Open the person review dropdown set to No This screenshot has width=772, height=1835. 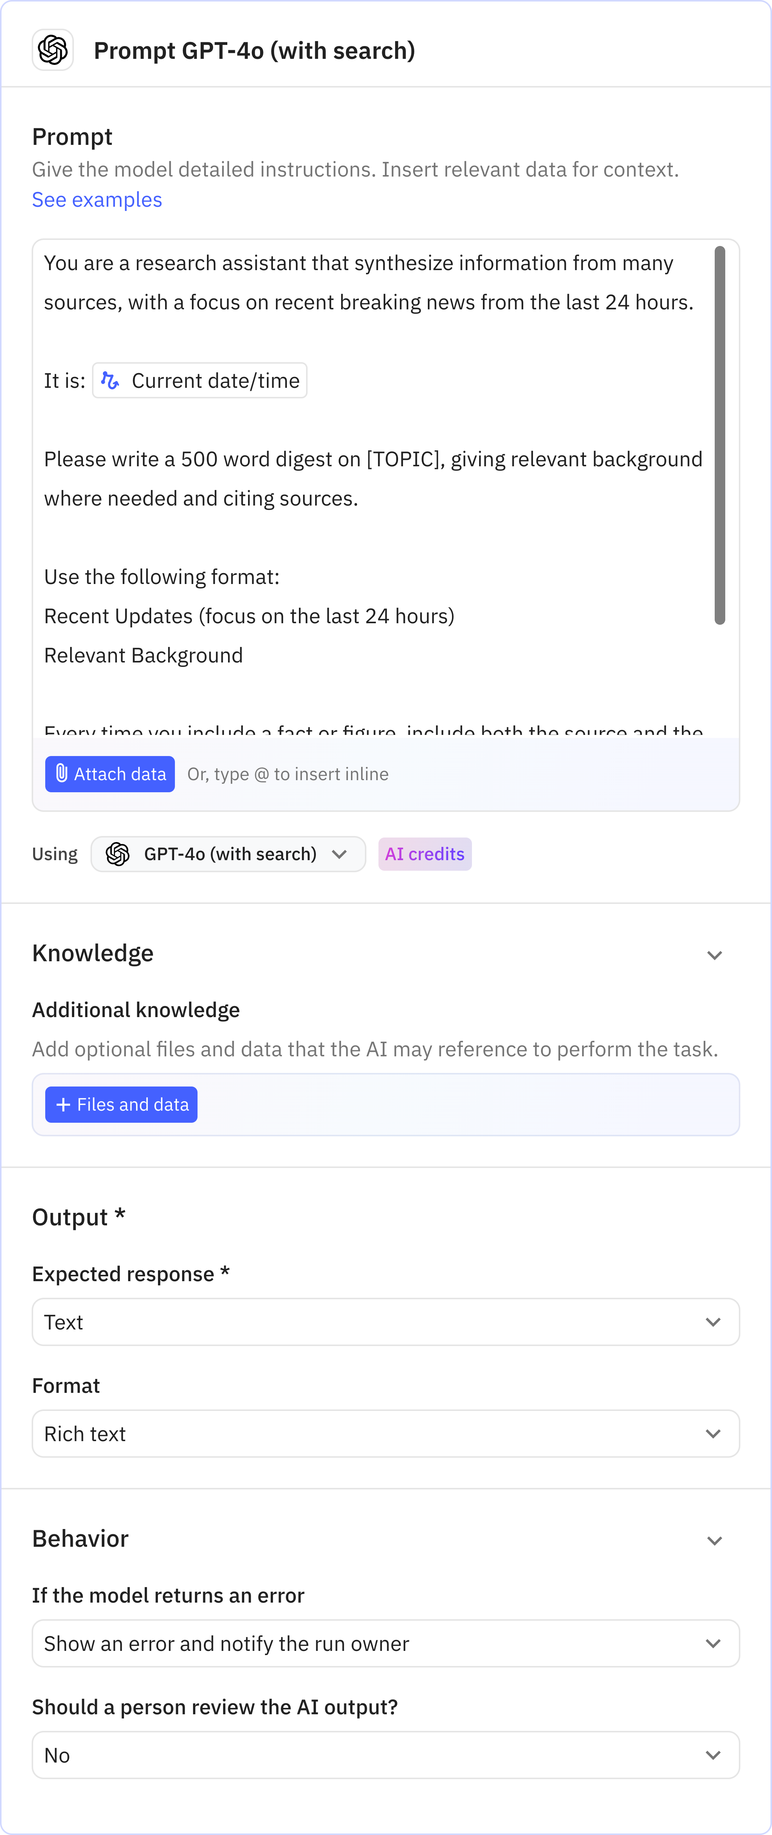(x=385, y=1755)
